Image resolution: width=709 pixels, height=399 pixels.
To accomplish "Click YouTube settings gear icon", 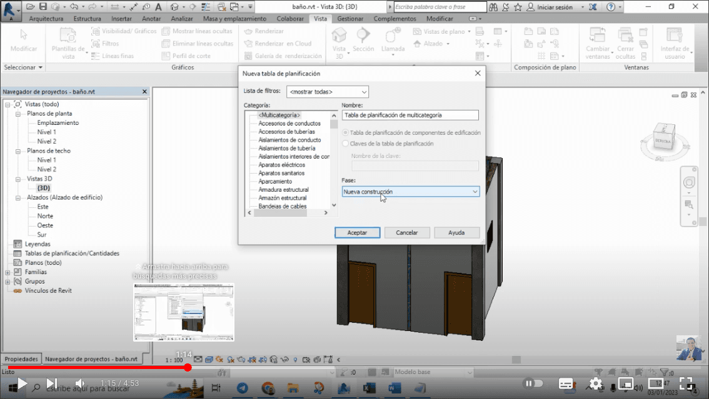I will click(596, 384).
